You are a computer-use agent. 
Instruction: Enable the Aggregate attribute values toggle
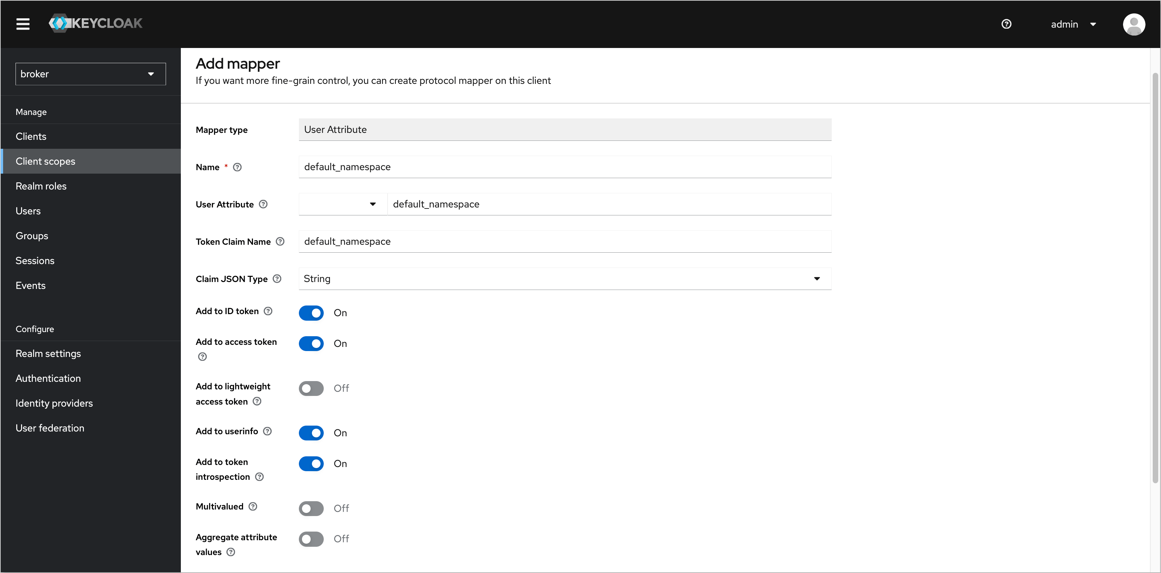(x=311, y=538)
